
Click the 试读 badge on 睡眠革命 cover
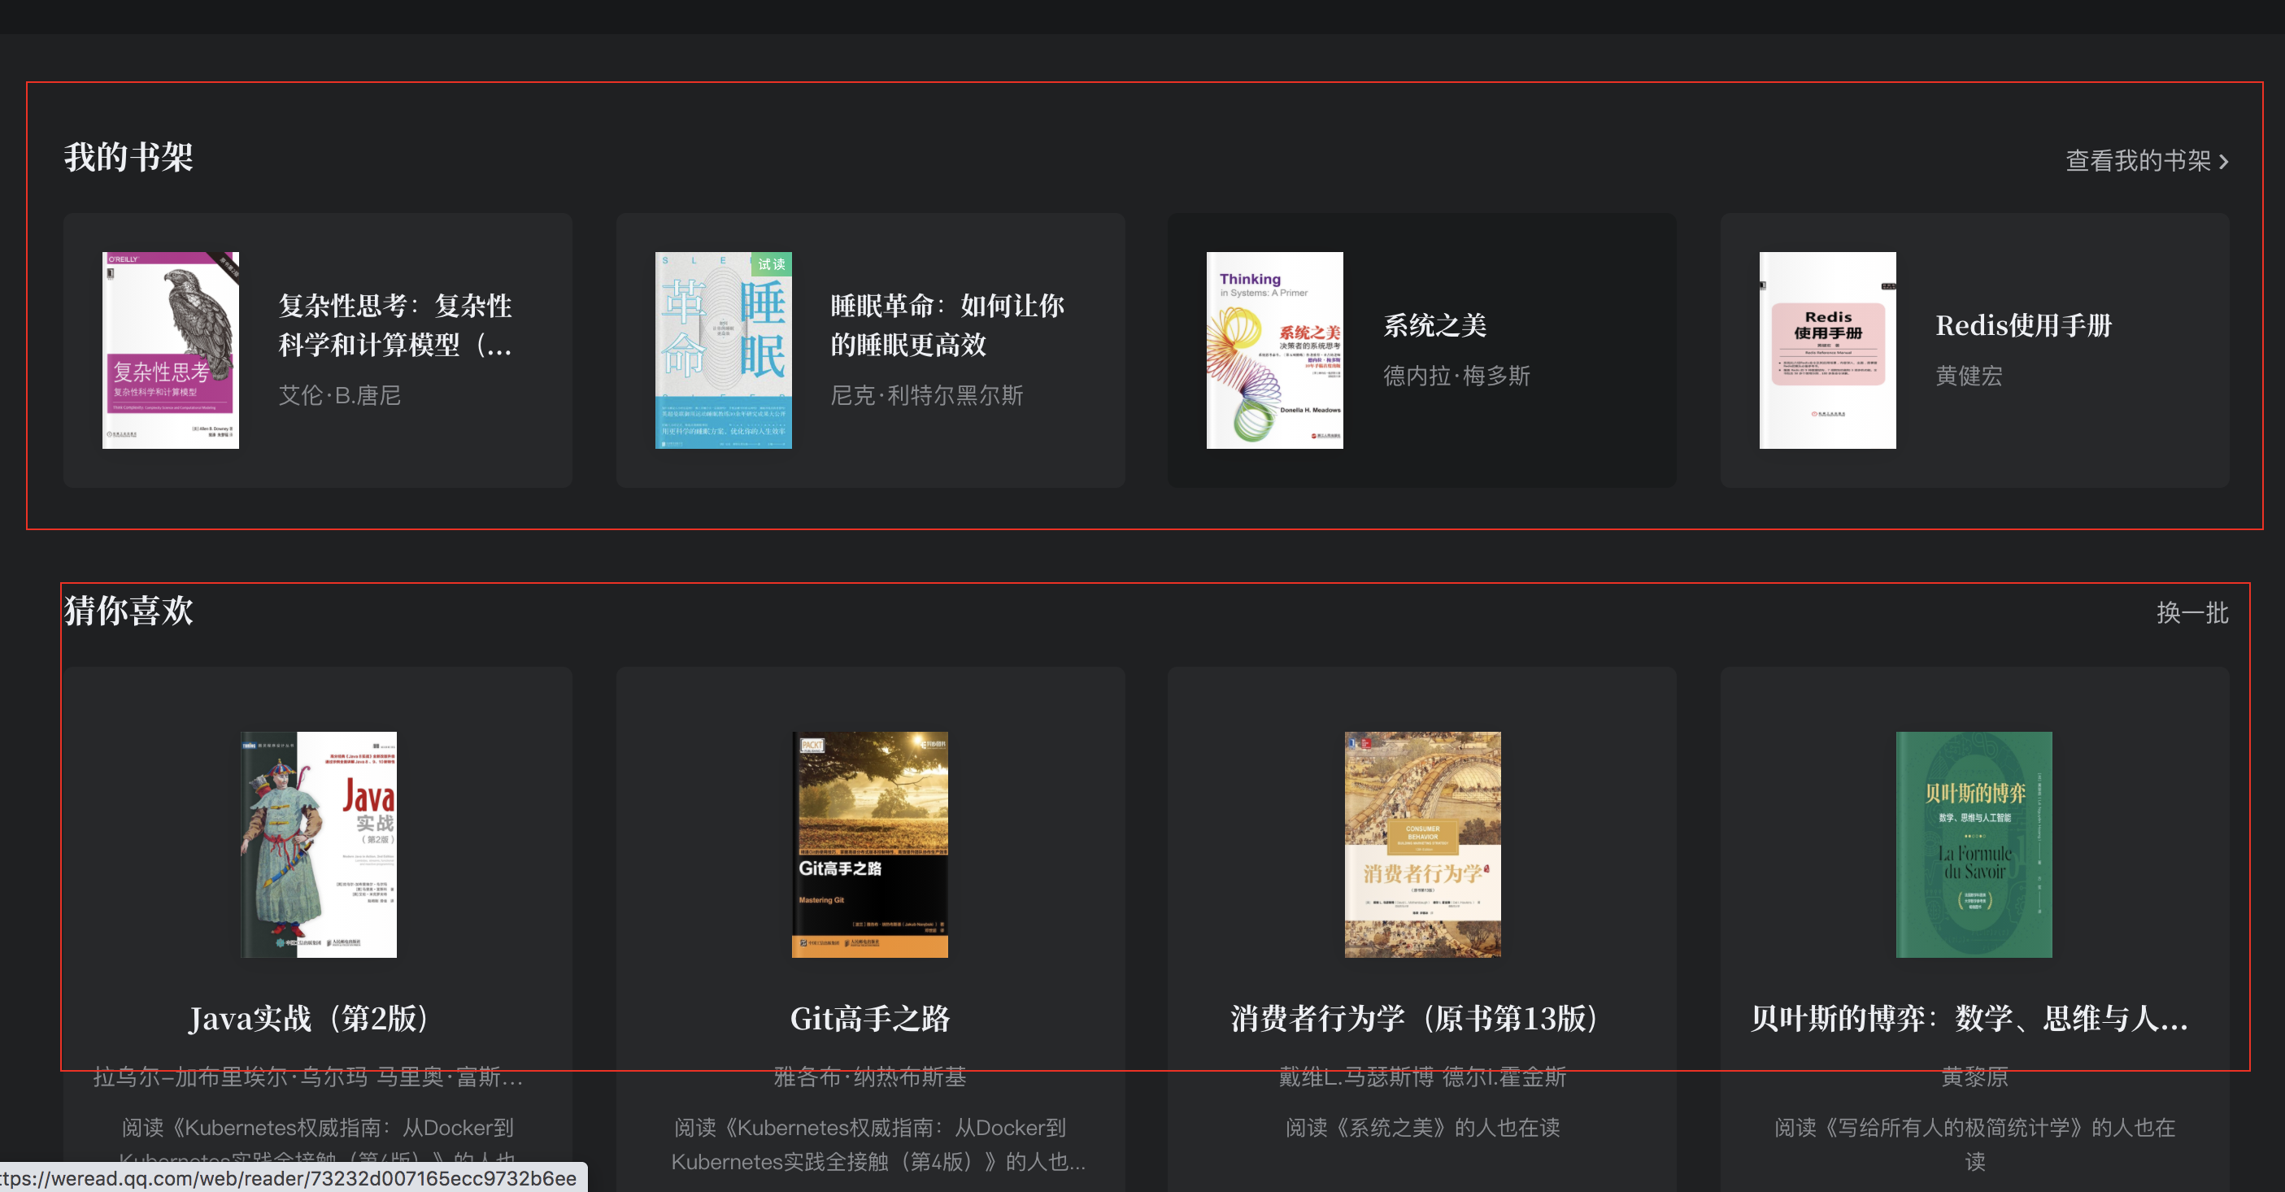pos(771,263)
